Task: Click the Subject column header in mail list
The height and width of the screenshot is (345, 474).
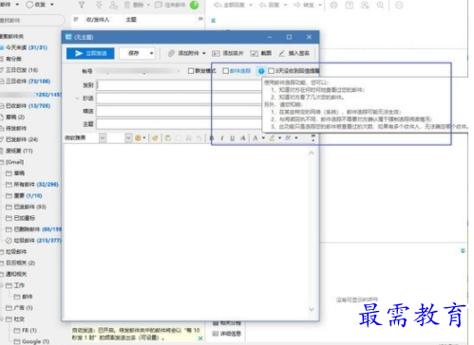Action: click(x=131, y=20)
